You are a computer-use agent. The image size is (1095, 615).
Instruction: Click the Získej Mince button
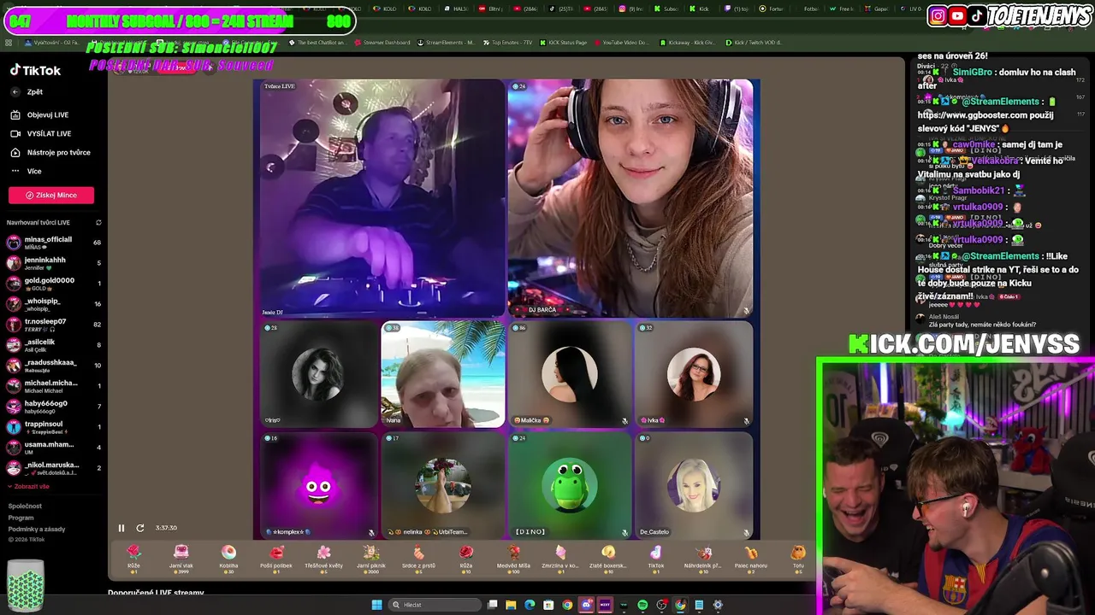tap(51, 195)
